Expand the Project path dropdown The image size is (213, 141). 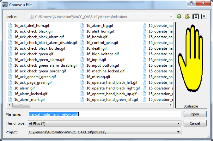[x=178, y=132]
